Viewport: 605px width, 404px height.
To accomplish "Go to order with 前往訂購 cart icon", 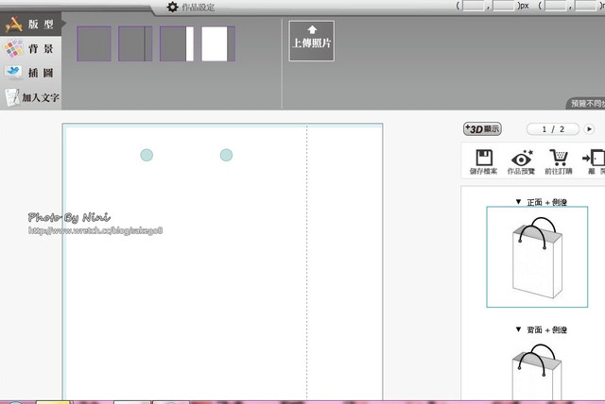I will pyautogui.click(x=559, y=161).
